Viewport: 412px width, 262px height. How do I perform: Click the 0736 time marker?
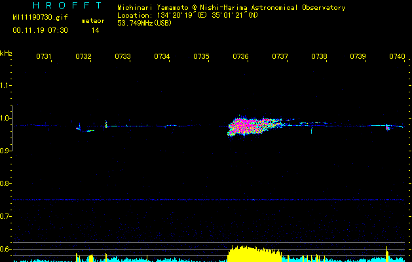click(x=240, y=56)
